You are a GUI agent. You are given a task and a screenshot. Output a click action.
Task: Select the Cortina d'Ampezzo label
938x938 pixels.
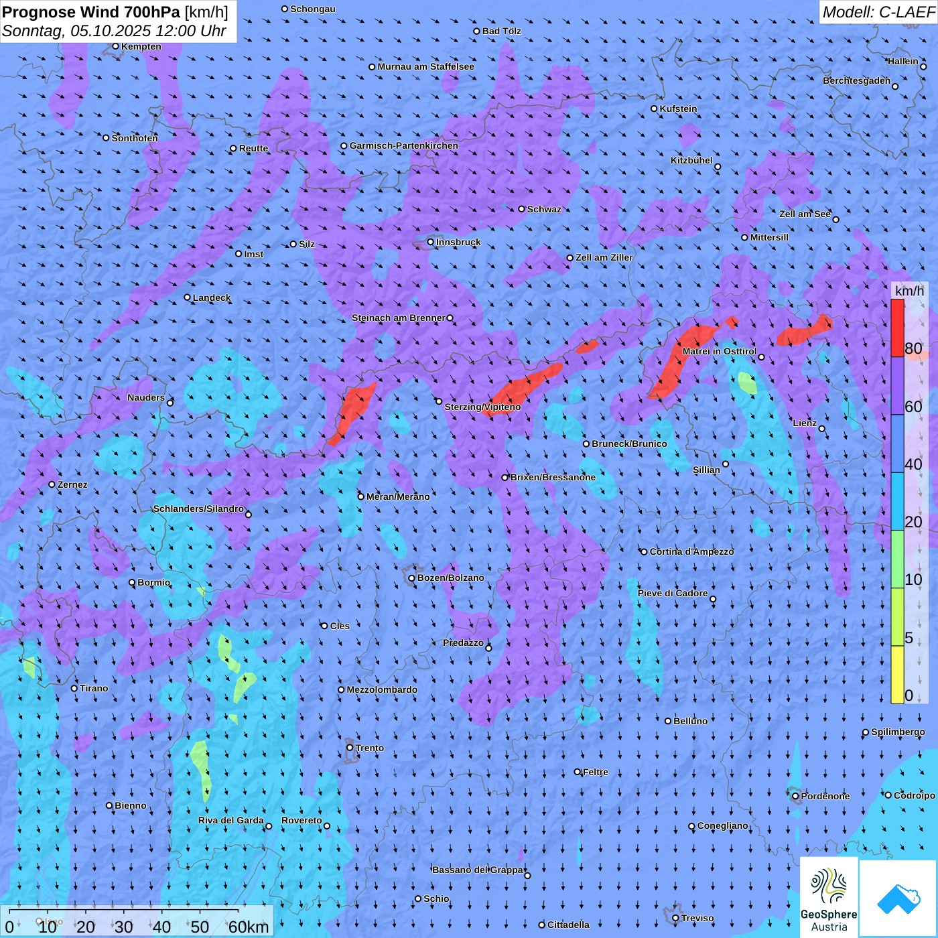pos(691,551)
